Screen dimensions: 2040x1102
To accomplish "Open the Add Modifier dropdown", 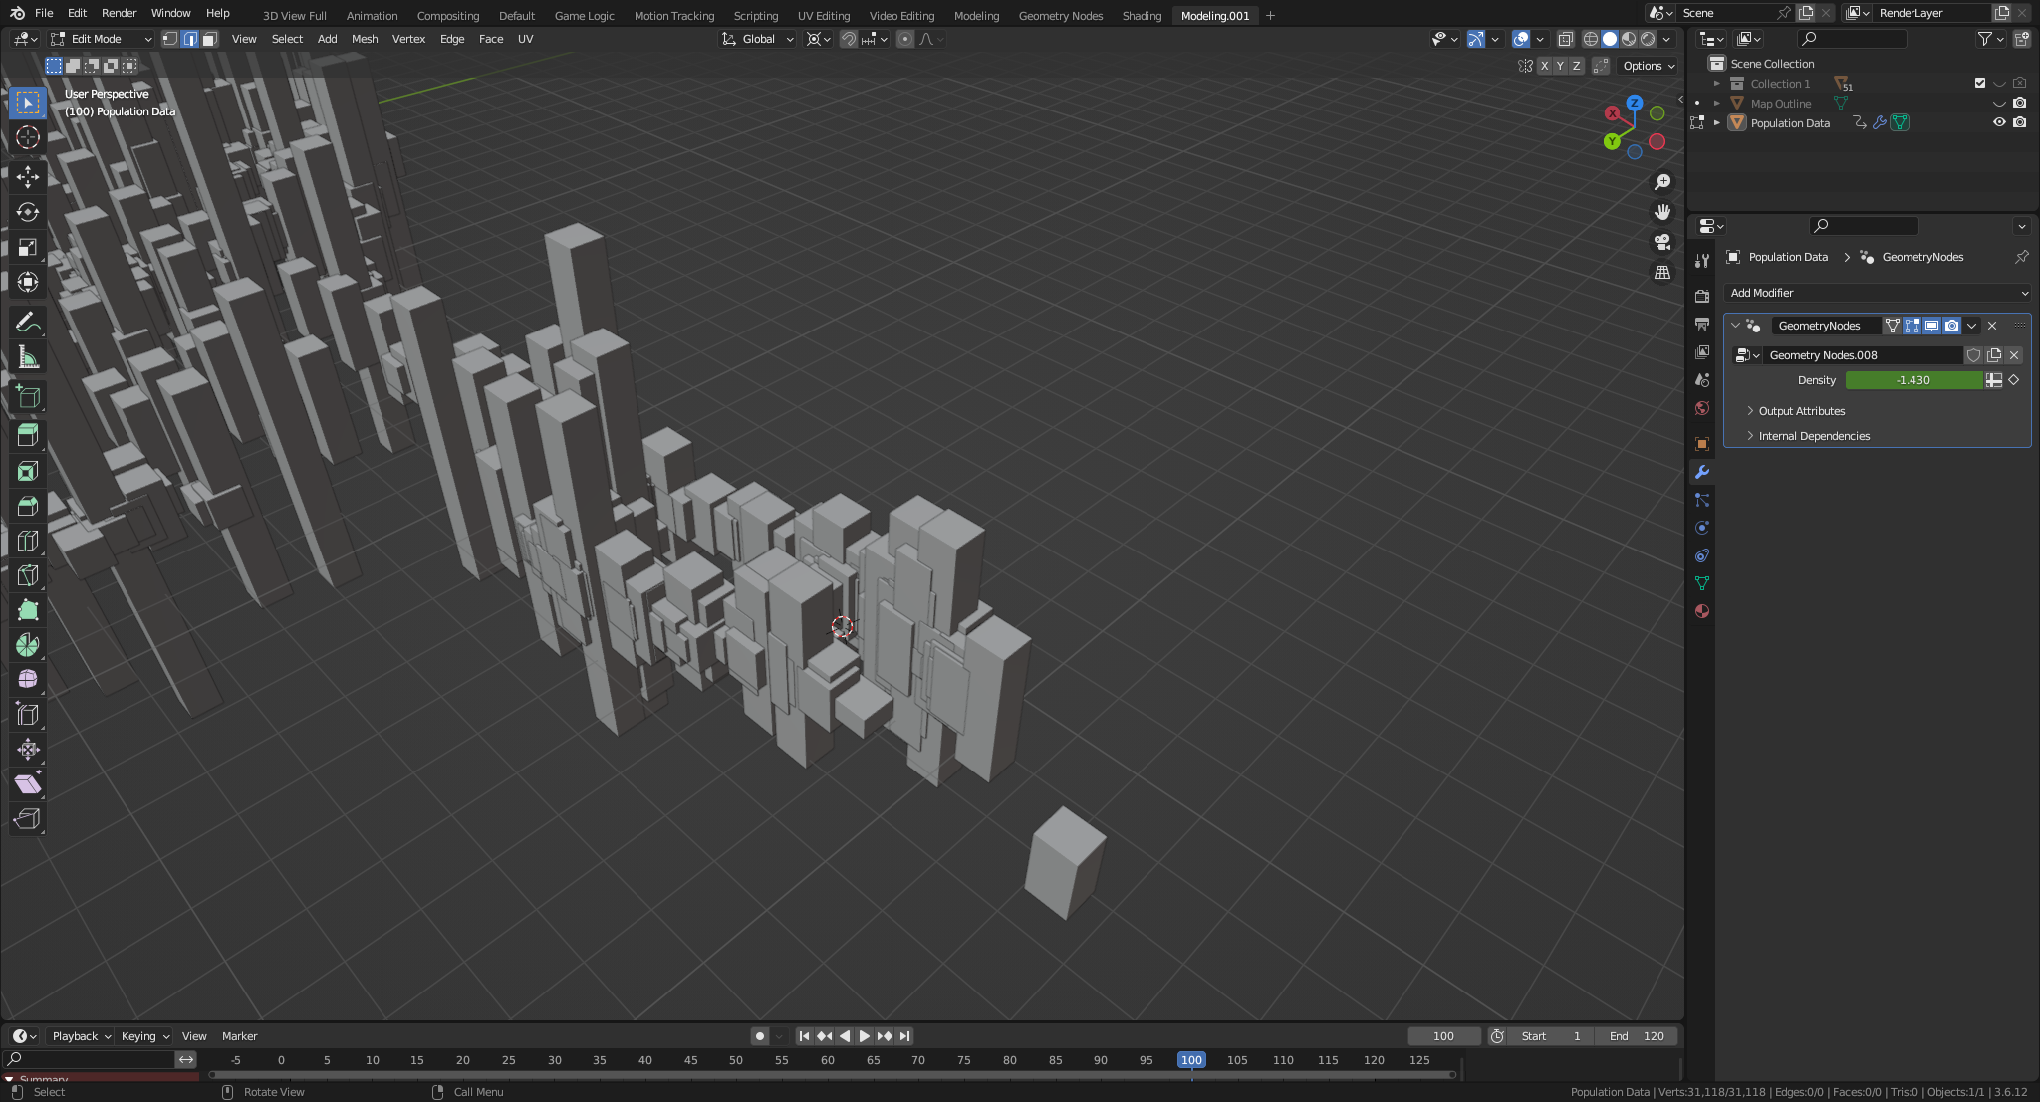I will [1877, 293].
